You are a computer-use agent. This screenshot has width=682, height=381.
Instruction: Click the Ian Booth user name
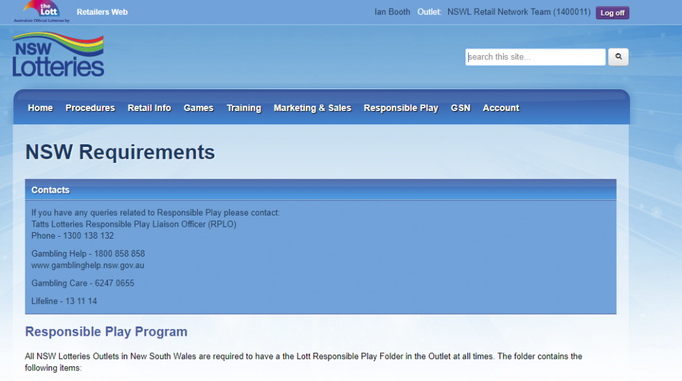(392, 12)
